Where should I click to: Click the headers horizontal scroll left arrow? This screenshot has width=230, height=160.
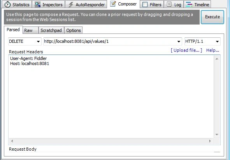tap(12, 141)
